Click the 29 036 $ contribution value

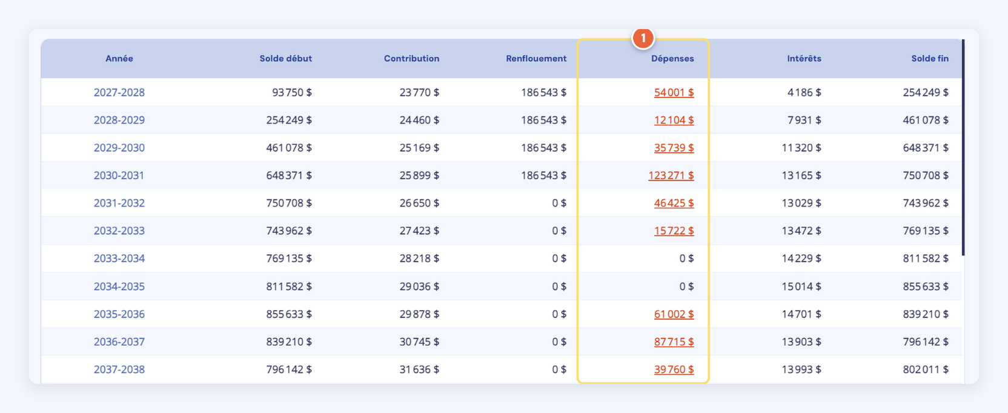pos(419,286)
